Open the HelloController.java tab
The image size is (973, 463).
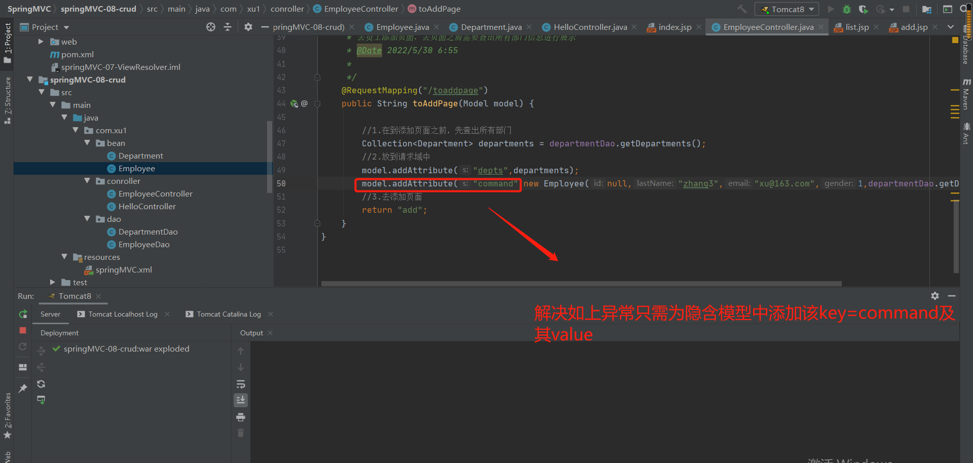click(590, 27)
